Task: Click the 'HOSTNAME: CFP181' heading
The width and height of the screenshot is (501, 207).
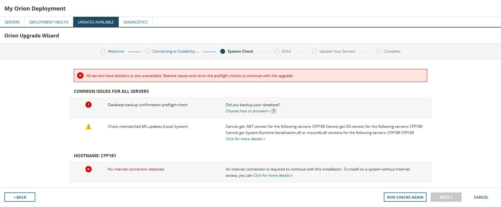Action: [95, 156]
